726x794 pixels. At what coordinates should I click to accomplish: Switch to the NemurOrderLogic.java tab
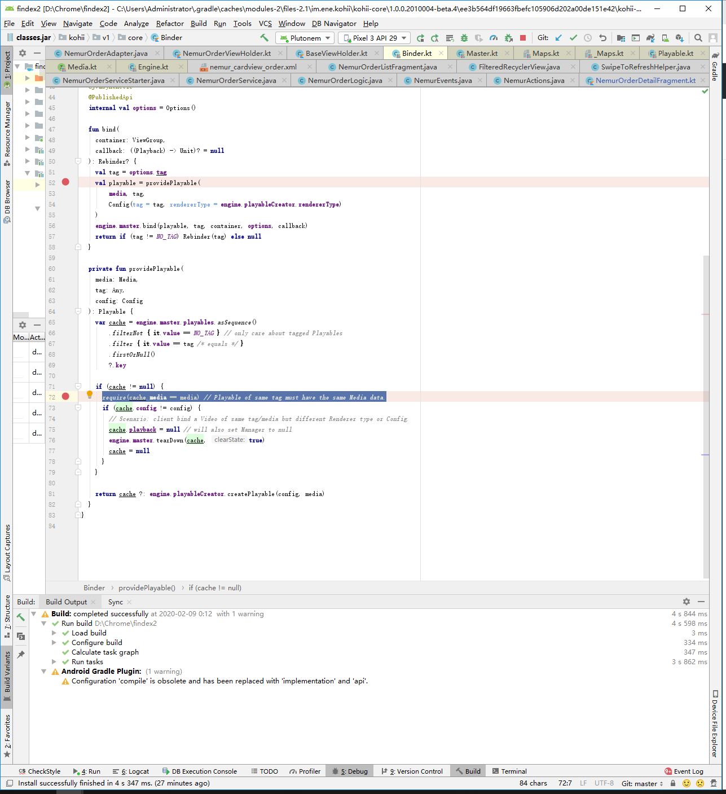pyautogui.click(x=345, y=80)
